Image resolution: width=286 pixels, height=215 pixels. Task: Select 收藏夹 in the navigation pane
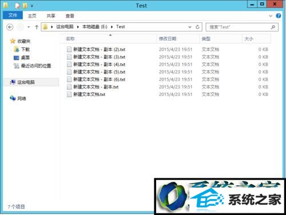click(x=23, y=41)
